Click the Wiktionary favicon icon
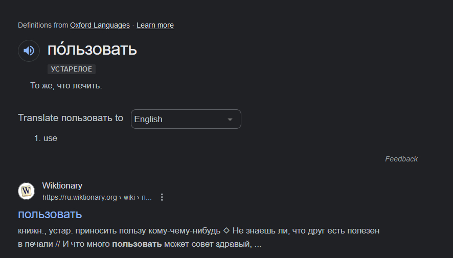This screenshot has width=453, height=258. pos(27,191)
